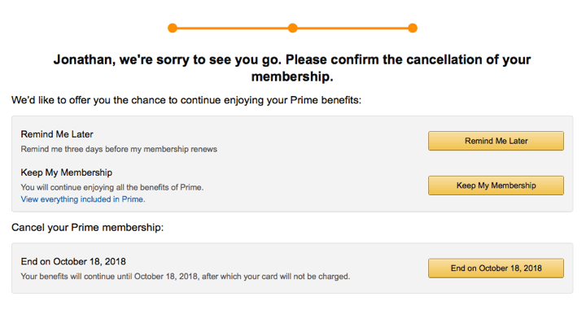Click the Cancel your Prime membership section heading
The height and width of the screenshot is (310, 586).
[87, 228]
